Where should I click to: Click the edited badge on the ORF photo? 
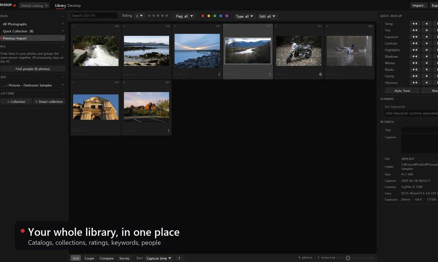point(219,74)
